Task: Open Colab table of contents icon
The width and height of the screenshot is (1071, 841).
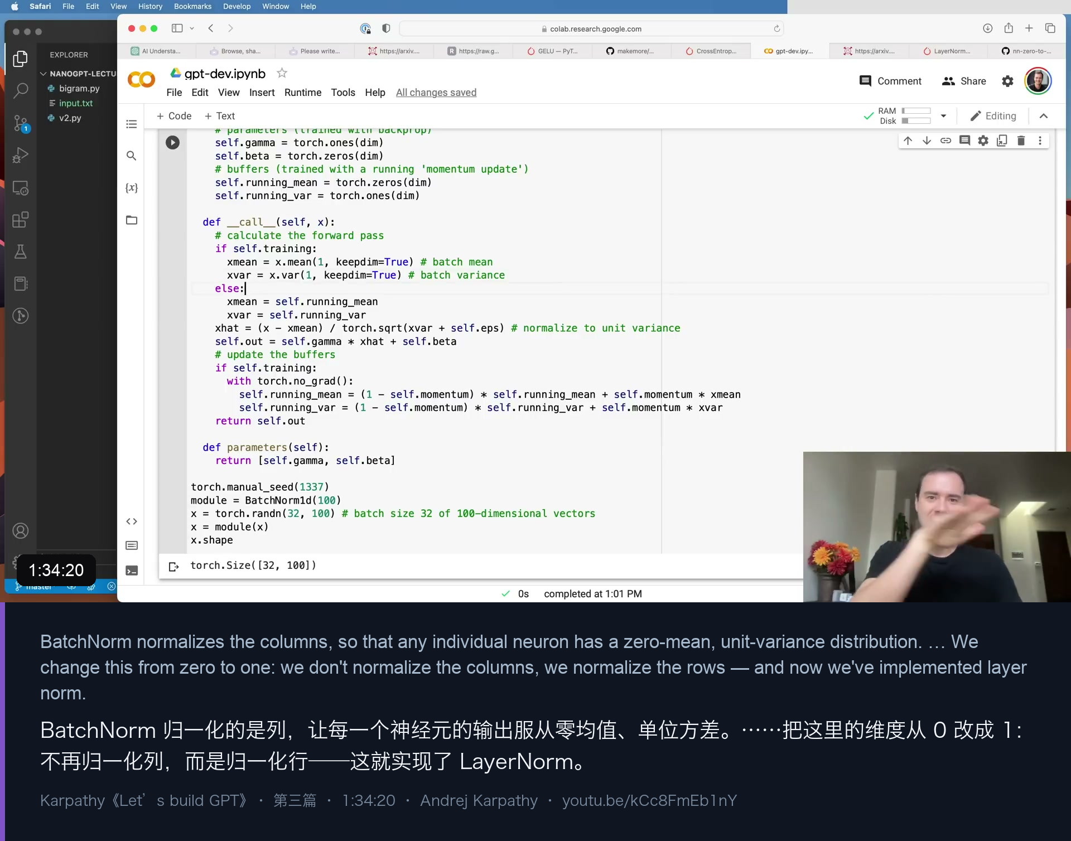Action: click(132, 124)
